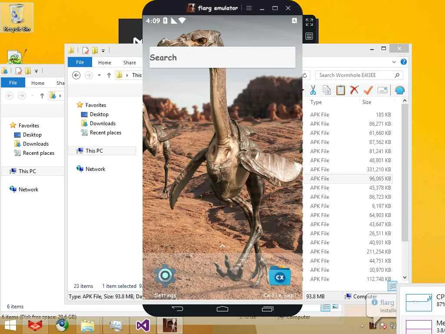Sort by the Type column header

click(x=316, y=102)
